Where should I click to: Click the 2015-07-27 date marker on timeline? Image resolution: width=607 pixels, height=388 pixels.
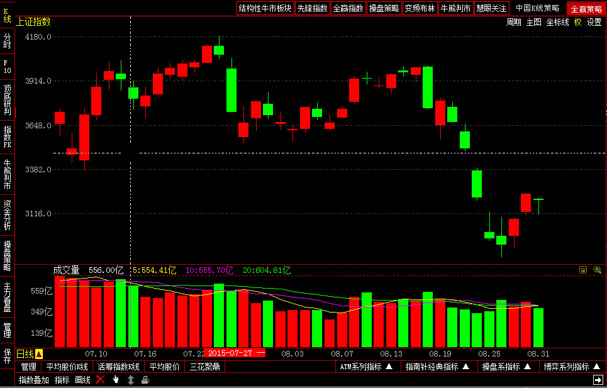230,353
